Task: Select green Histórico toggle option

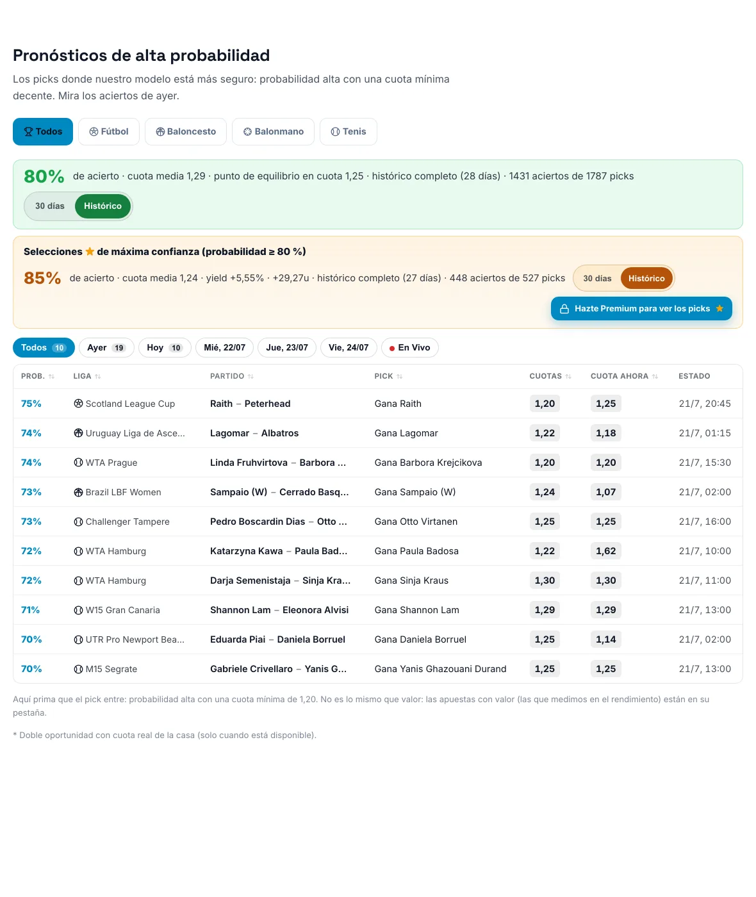Action: pyautogui.click(x=103, y=206)
